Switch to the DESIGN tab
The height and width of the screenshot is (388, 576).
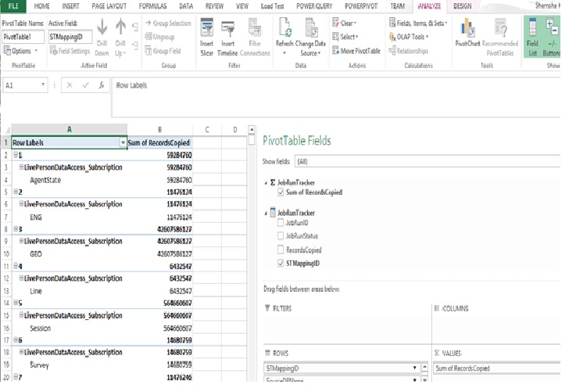[462, 6]
